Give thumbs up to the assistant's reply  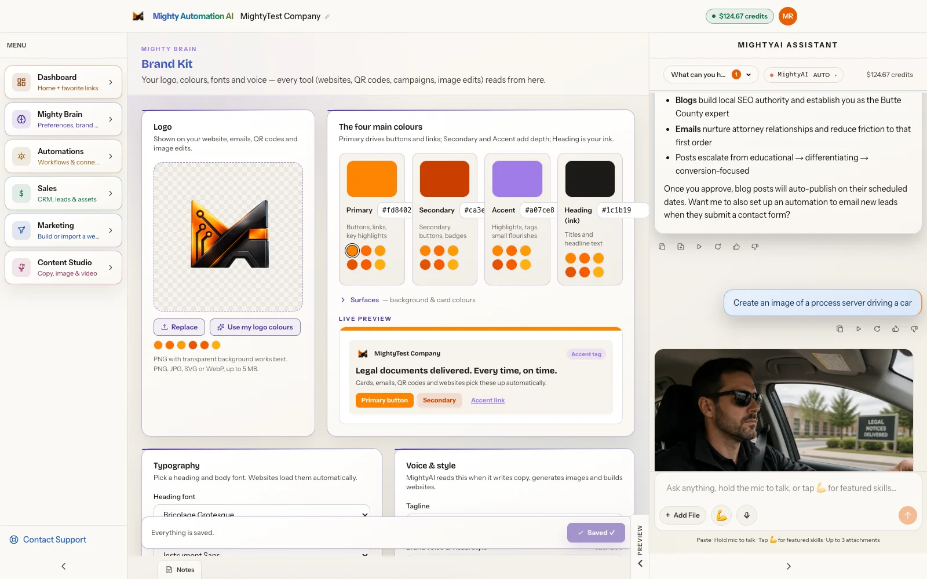pyautogui.click(x=736, y=247)
